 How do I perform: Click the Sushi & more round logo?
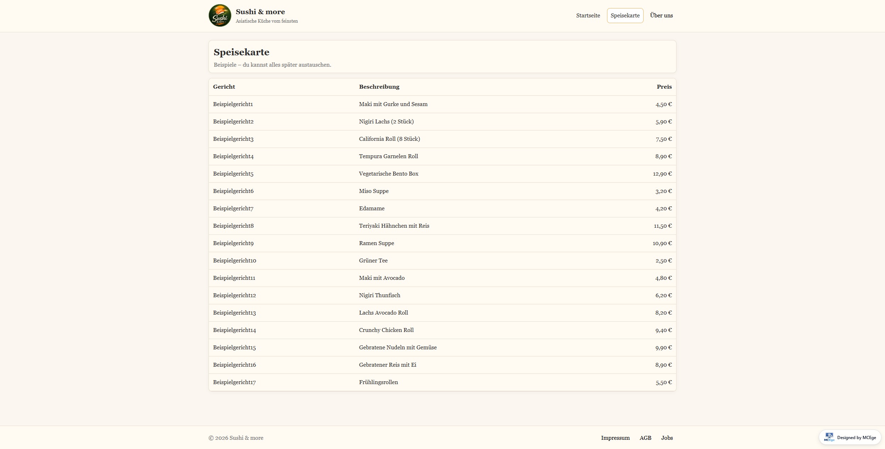[220, 16]
